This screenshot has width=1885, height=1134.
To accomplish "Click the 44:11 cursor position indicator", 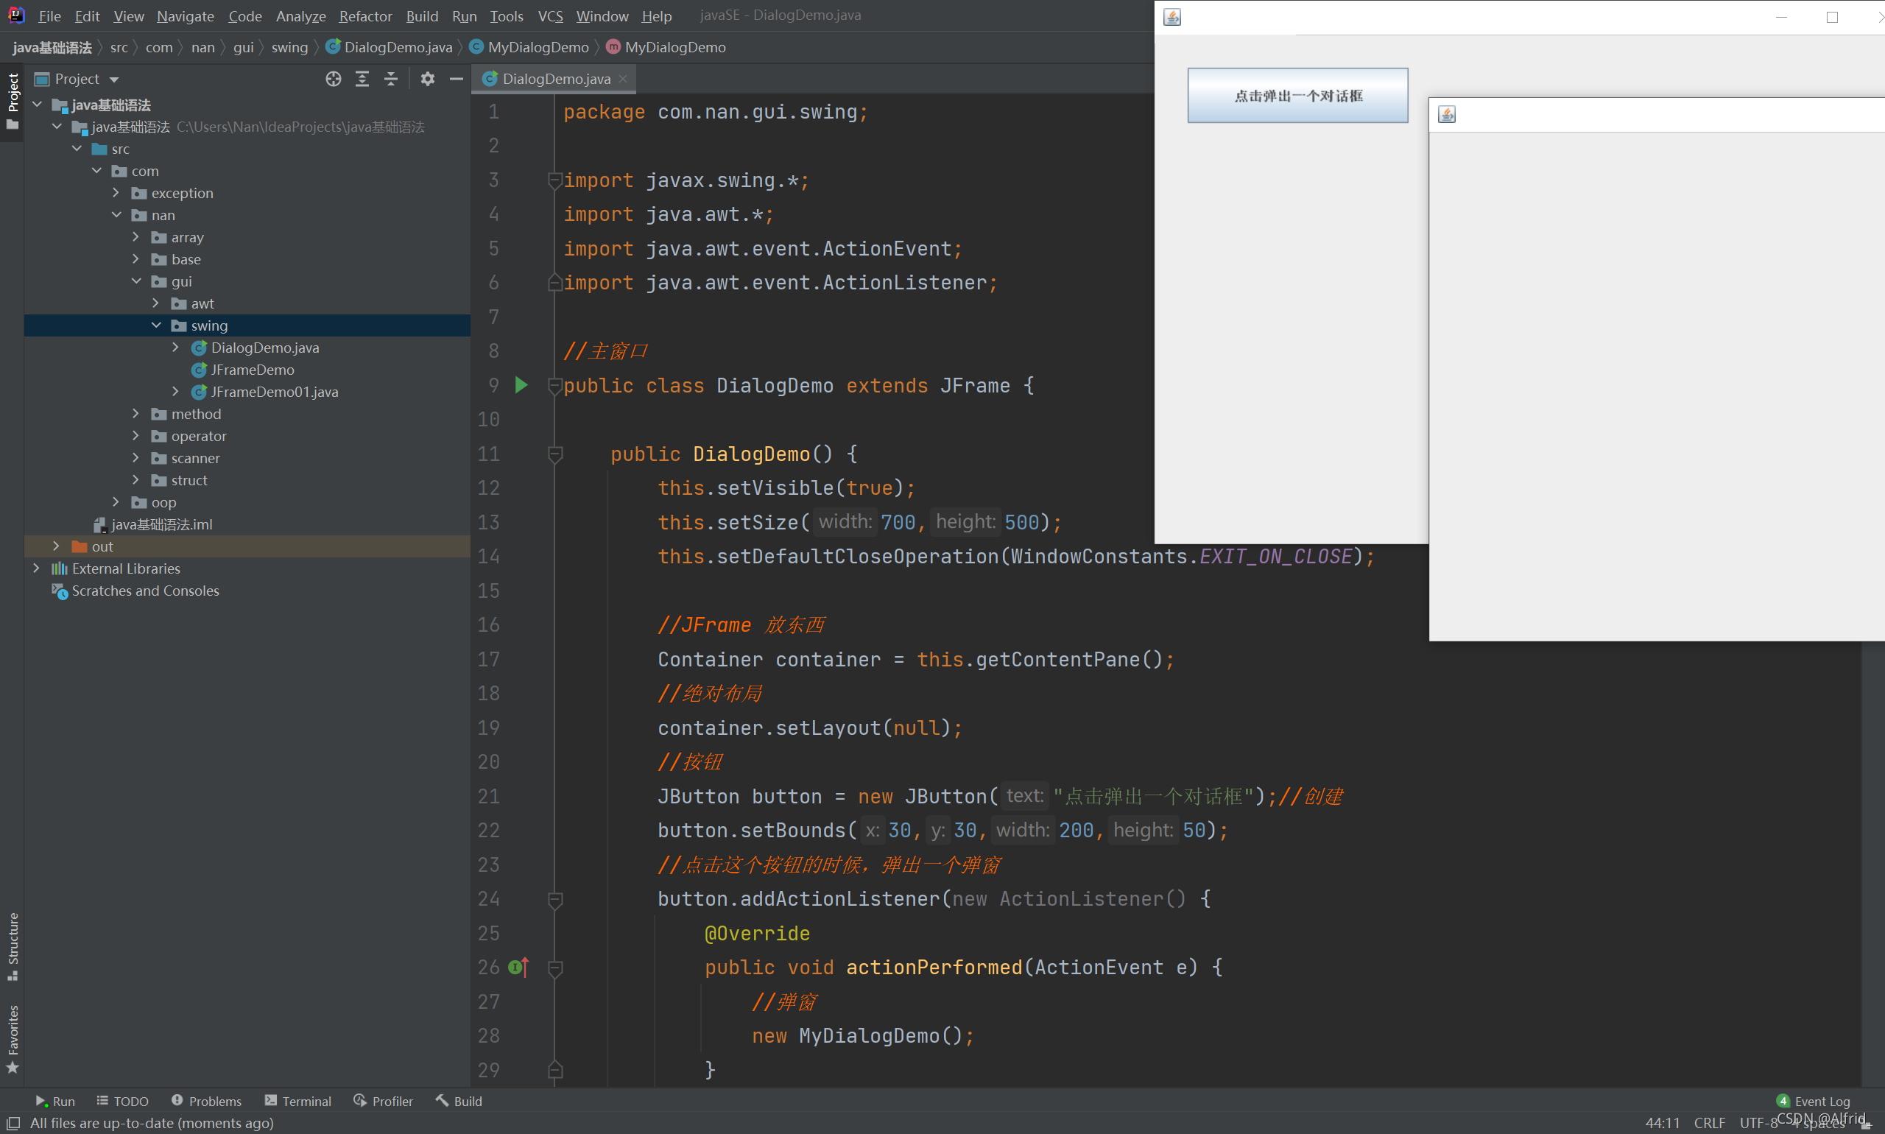I will click(1662, 1122).
